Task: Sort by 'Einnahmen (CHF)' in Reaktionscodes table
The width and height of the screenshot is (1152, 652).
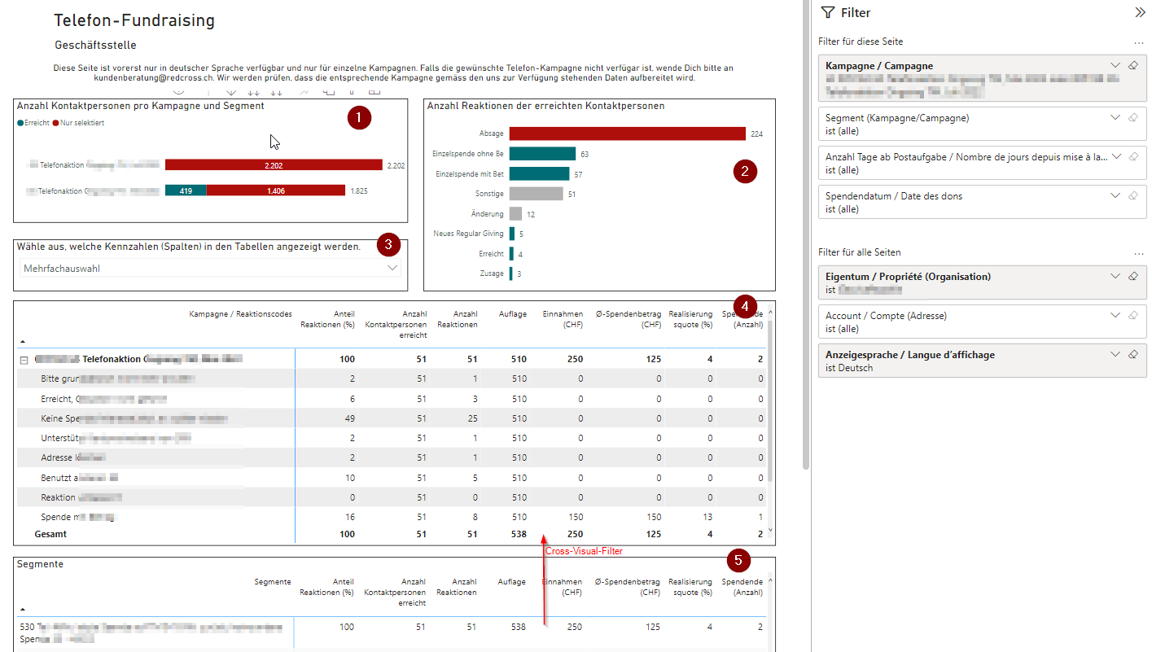Action: tap(563, 319)
